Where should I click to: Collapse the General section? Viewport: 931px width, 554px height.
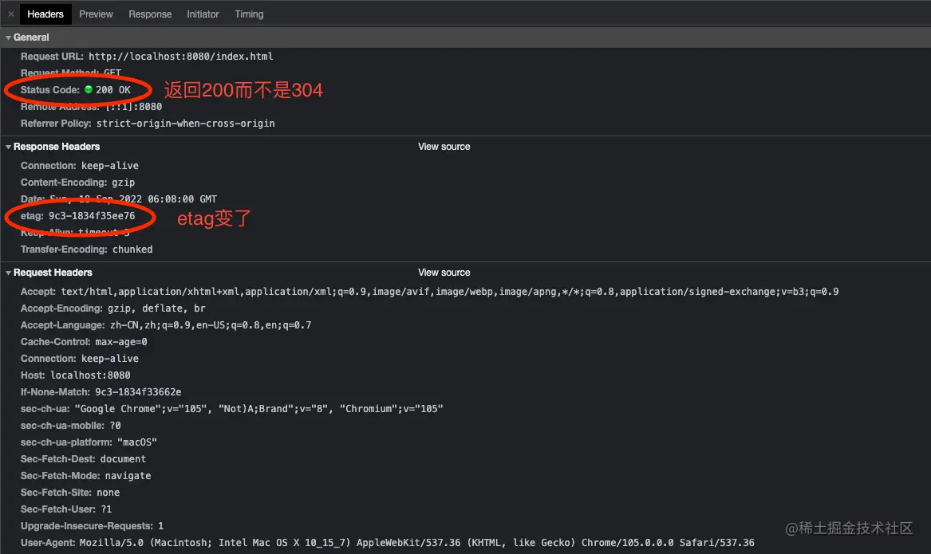pyautogui.click(x=8, y=37)
